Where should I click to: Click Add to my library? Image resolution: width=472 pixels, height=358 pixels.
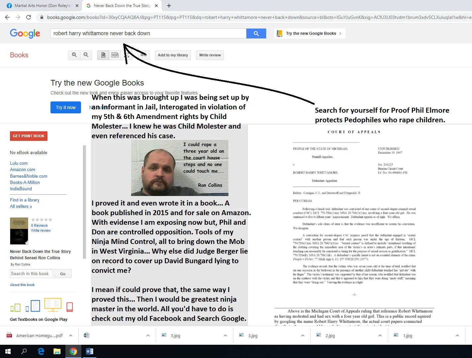173,55
